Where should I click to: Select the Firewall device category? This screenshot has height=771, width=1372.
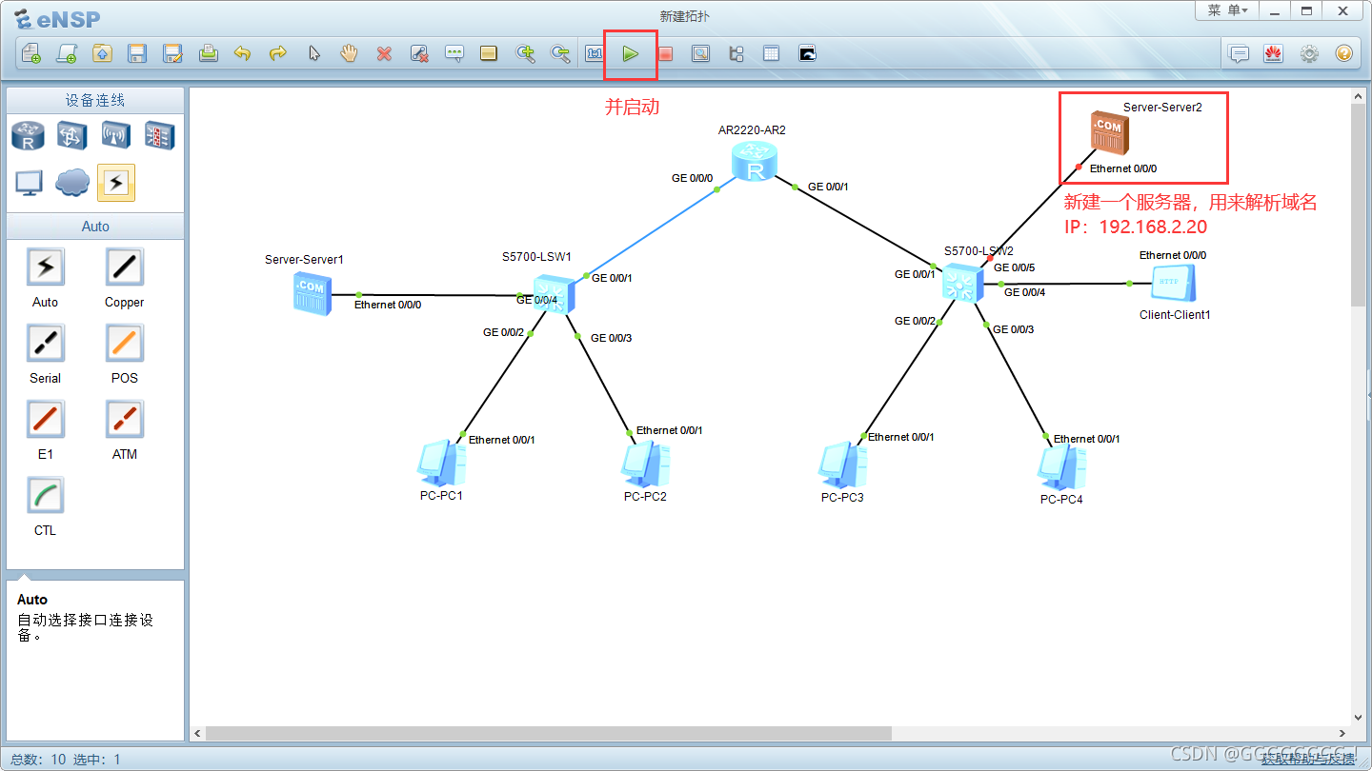[160, 136]
